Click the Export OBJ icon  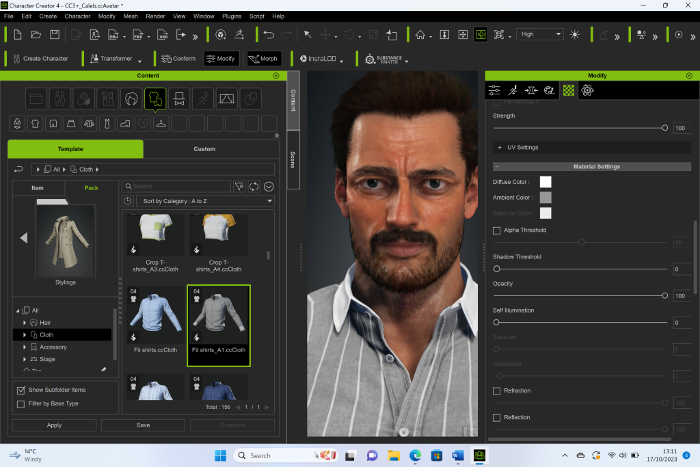[113, 34]
